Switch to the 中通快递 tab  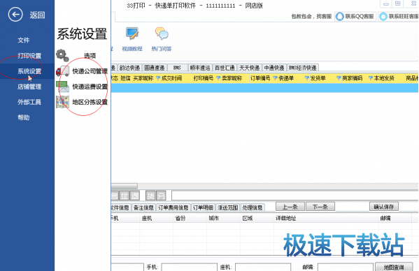[274, 68]
